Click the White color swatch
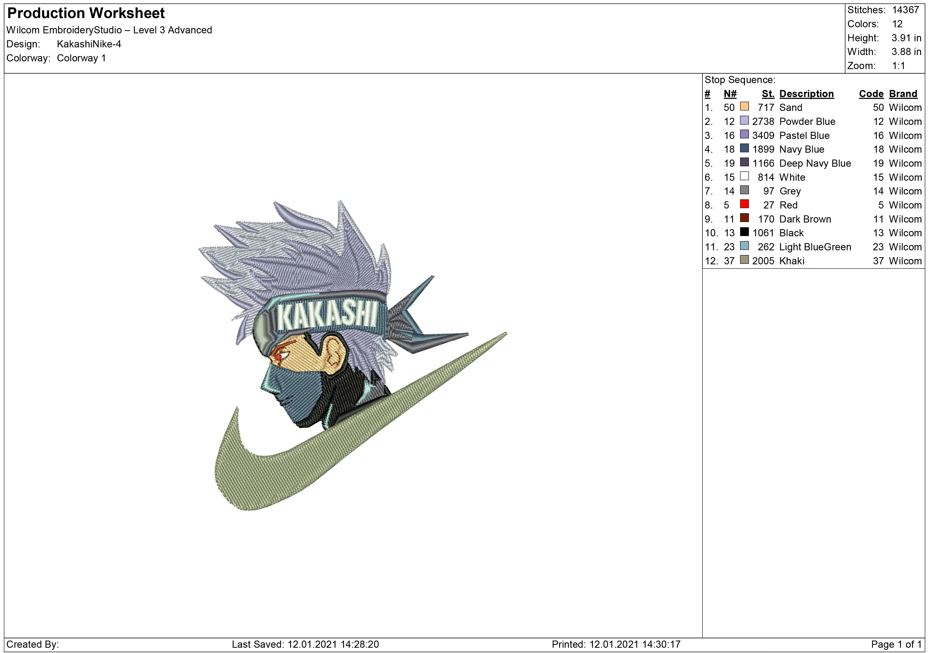Image resolution: width=929 pixels, height=653 pixels. 744,176
